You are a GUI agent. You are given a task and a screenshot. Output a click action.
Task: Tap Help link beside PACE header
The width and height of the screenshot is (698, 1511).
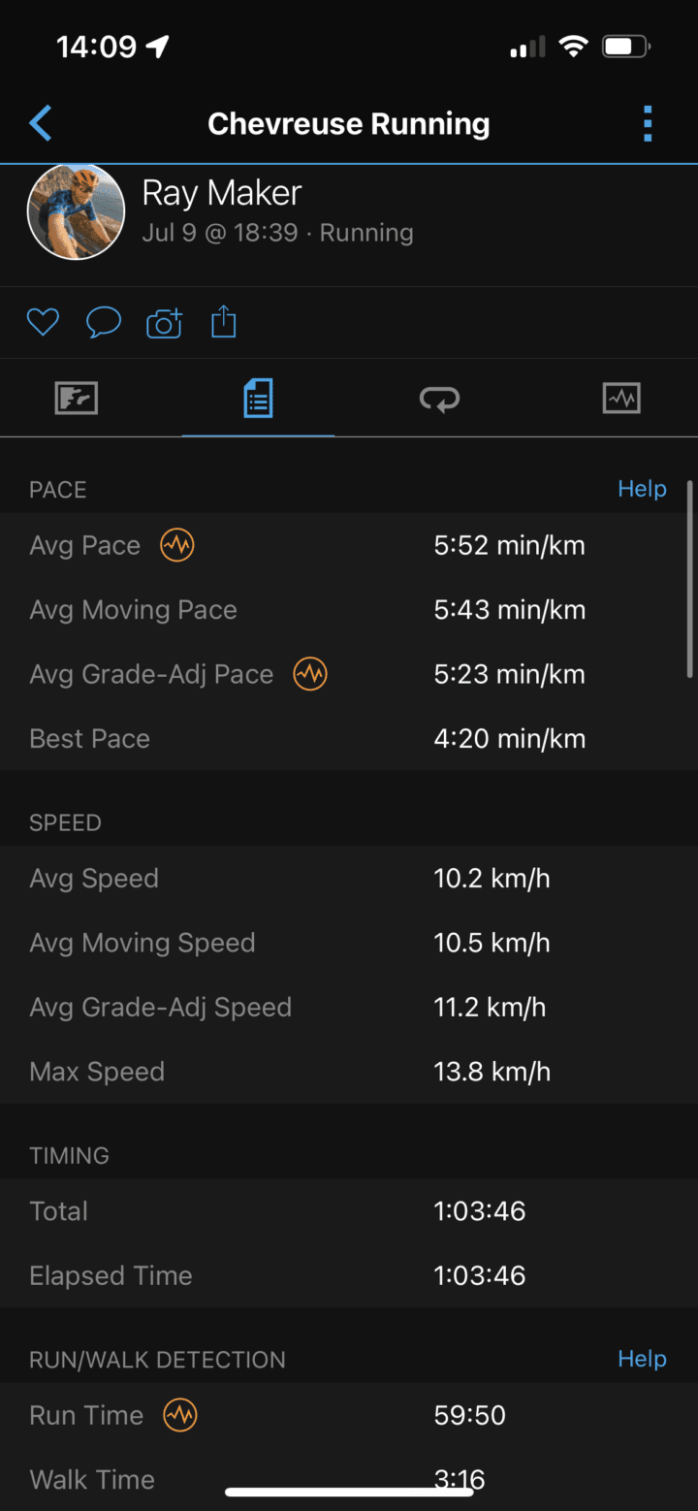[x=642, y=489]
